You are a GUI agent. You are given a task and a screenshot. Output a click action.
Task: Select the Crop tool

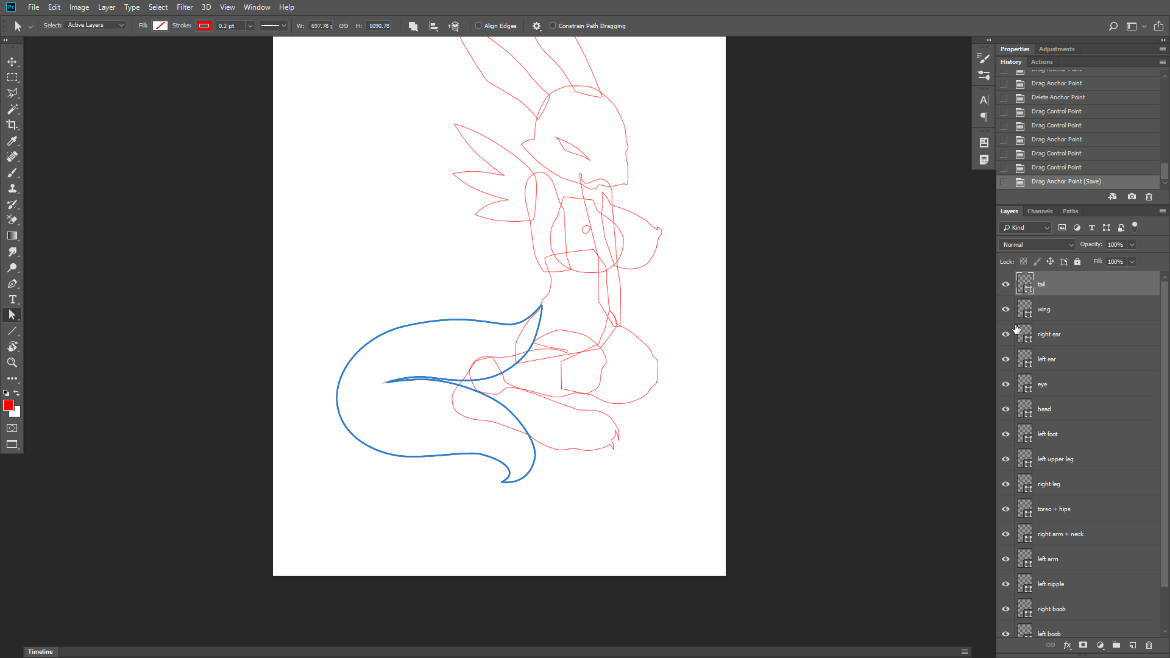(x=12, y=125)
